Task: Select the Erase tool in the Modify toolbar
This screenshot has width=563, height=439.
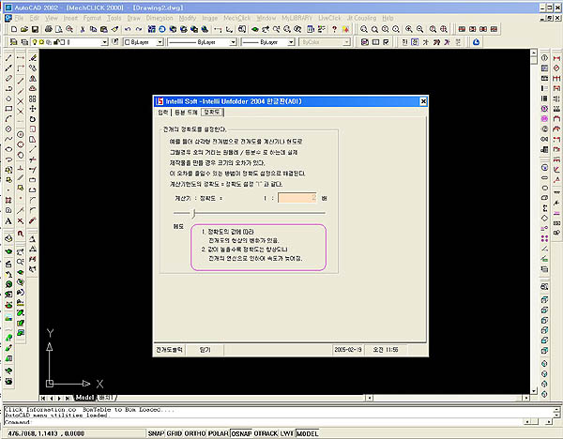Action: (33, 58)
